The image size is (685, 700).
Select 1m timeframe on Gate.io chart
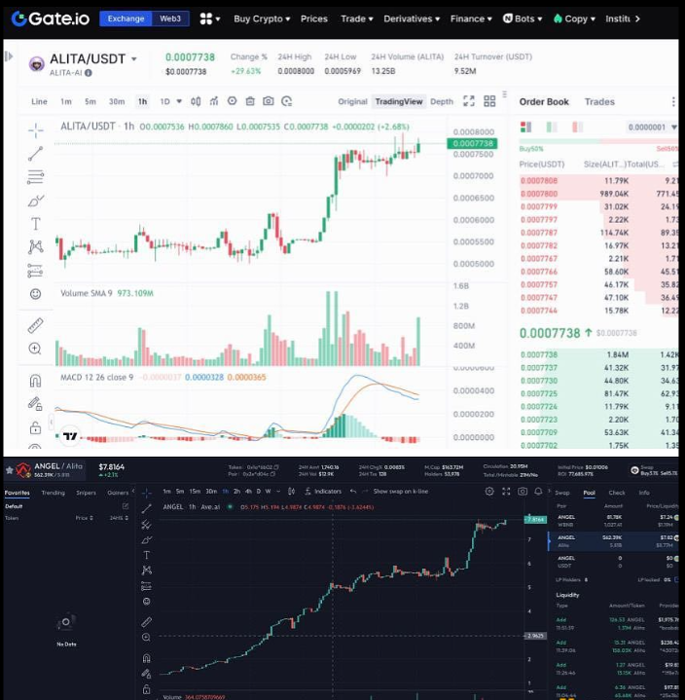(66, 102)
